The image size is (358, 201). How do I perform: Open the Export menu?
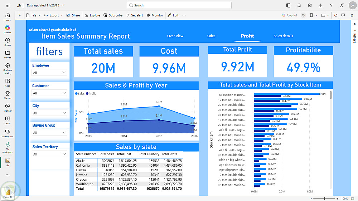(x=53, y=15)
